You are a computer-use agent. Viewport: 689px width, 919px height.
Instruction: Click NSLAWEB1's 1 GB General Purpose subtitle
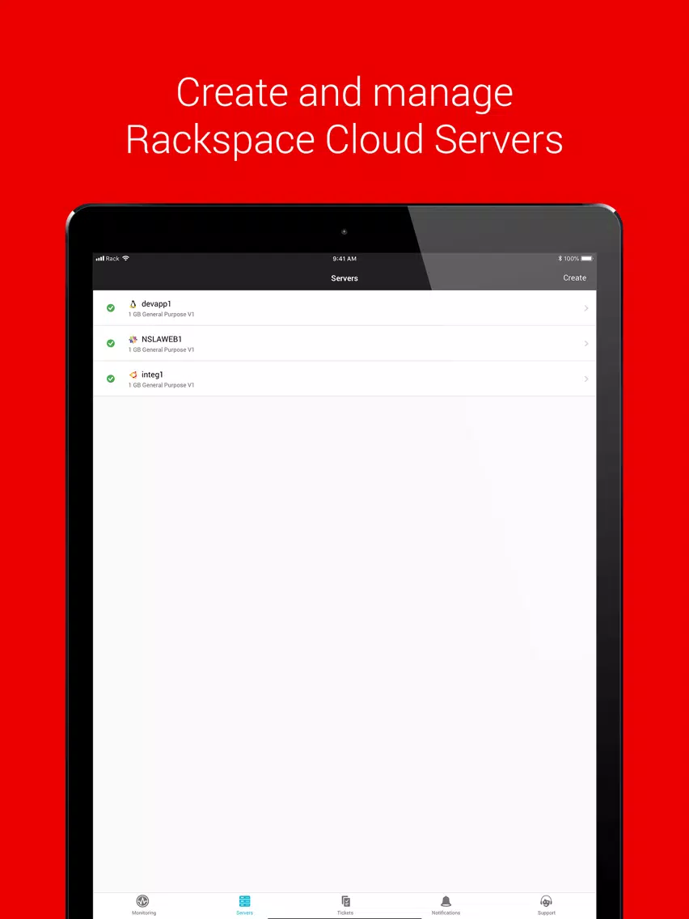click(161, 350)
